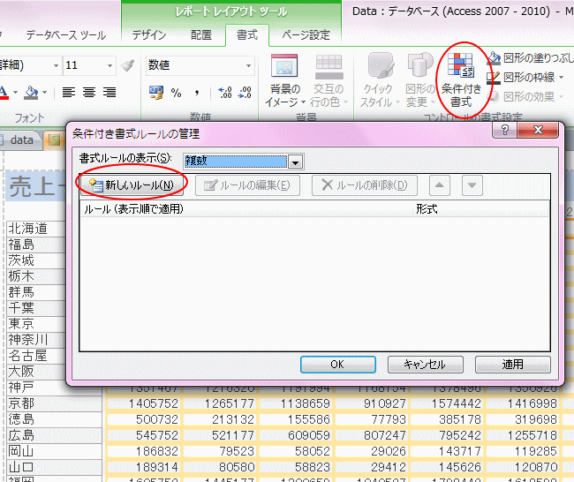Open the fill color dropdown arrow
The image size is (574, 482).
[x=45, y=92]
